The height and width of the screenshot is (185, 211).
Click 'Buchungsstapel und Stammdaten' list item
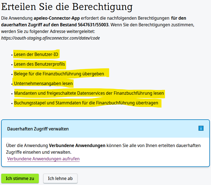point(86,103)
